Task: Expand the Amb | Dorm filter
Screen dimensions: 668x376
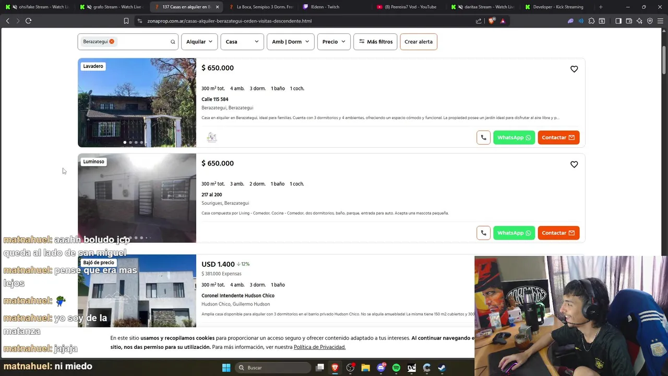Action: pyautogui.click(x=290, y=42)
